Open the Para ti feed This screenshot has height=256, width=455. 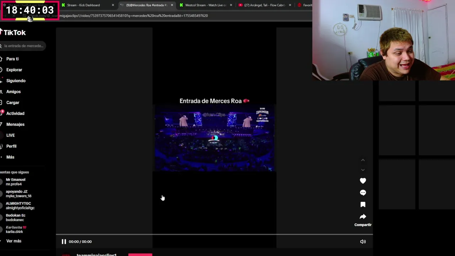click(12, 59)
